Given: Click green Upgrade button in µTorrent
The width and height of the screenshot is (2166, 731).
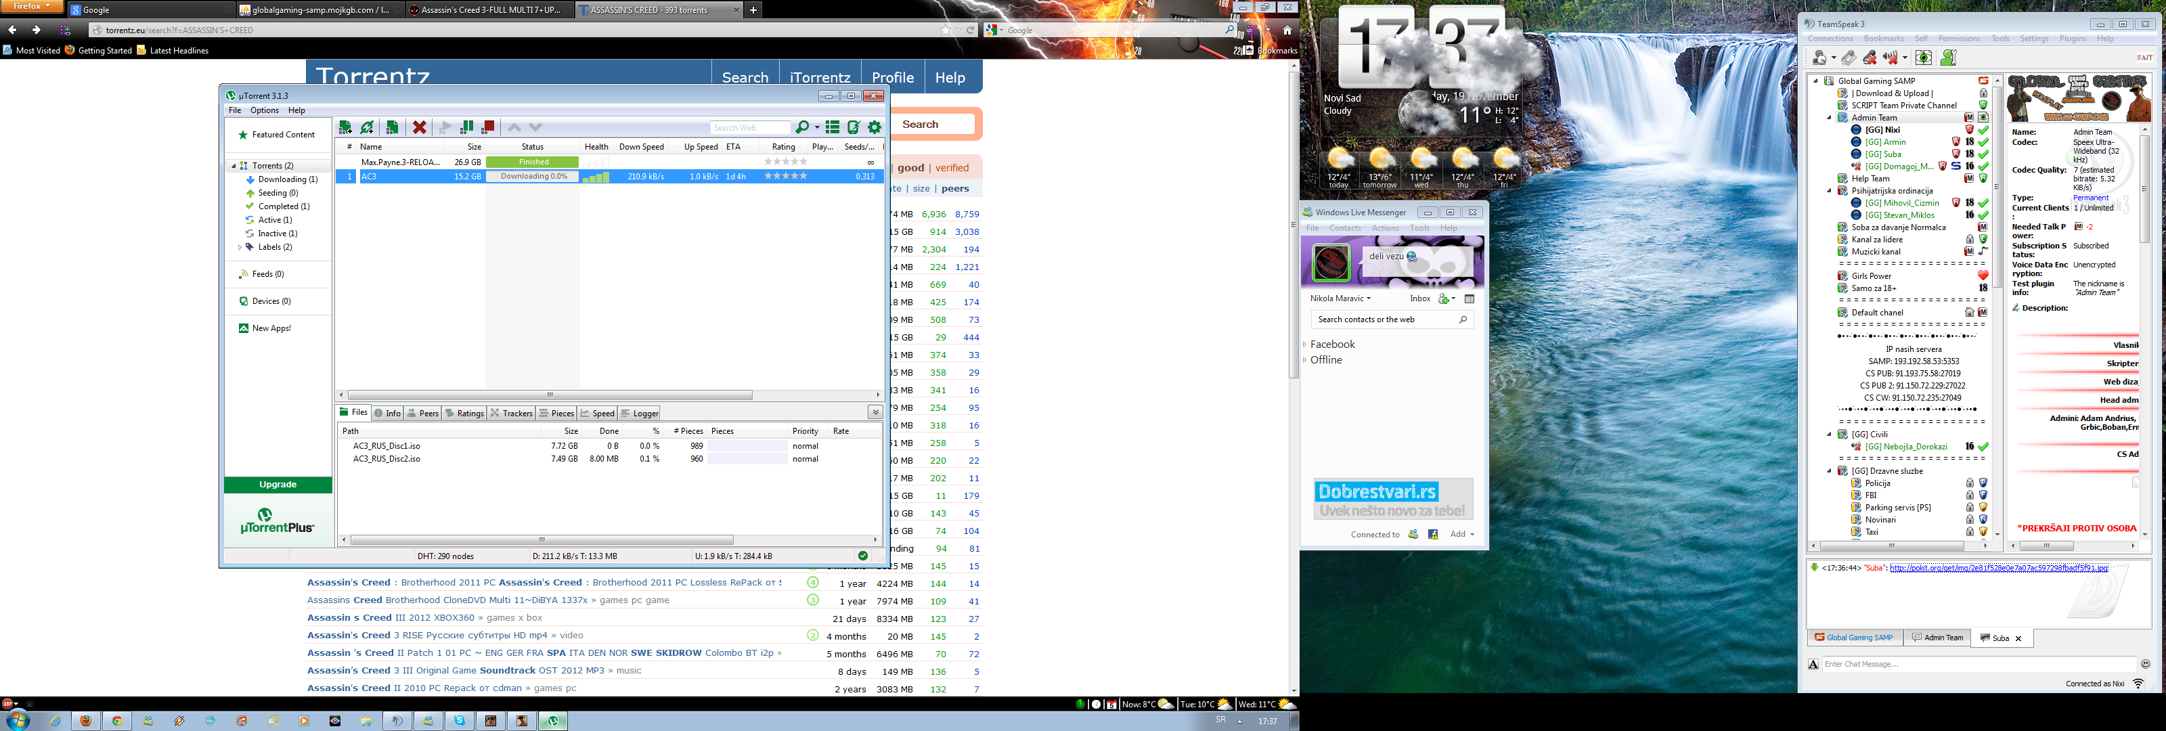Looking at the screenshot, I should (278, 485).
